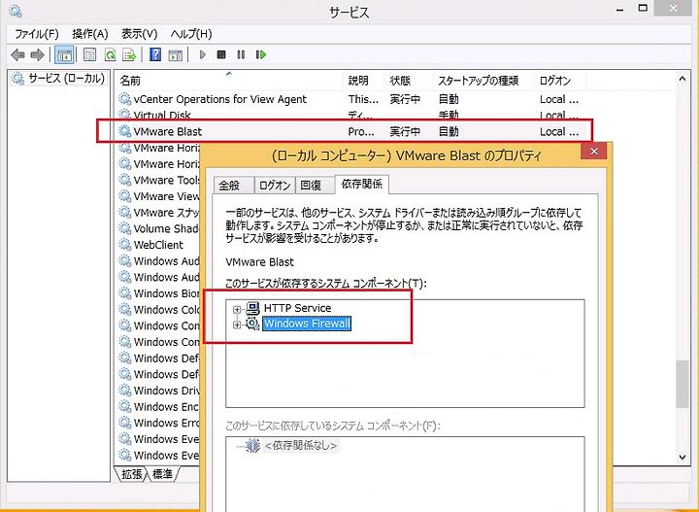This screenshot has height=512, width=699.
Task: Select the VMware Blast service row
Action: (349, 131)
